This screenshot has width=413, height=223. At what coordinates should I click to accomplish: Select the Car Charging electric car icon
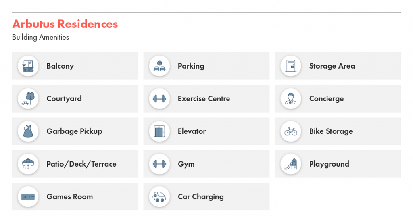click(x=159, y=196)
